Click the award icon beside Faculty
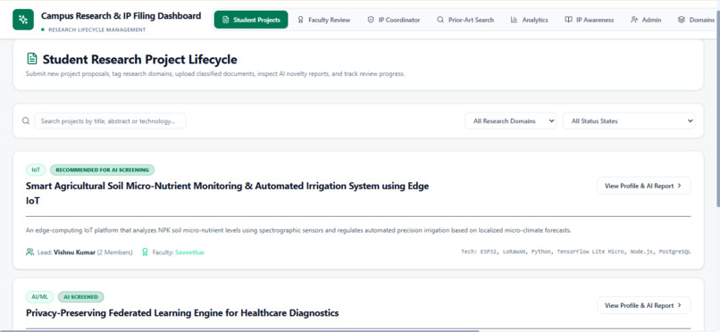 coord(145,252)
